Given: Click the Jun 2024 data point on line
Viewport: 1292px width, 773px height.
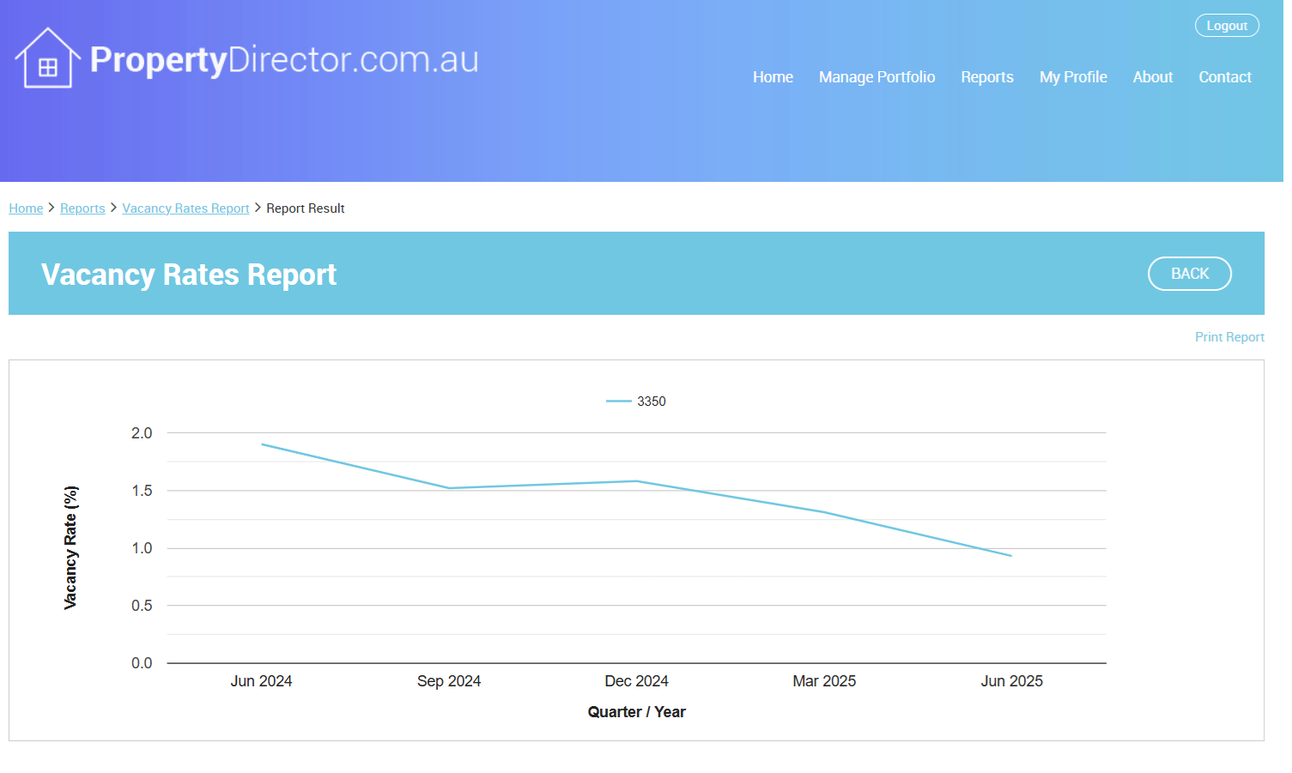Looking at the screenshot, I should (262, 444).
